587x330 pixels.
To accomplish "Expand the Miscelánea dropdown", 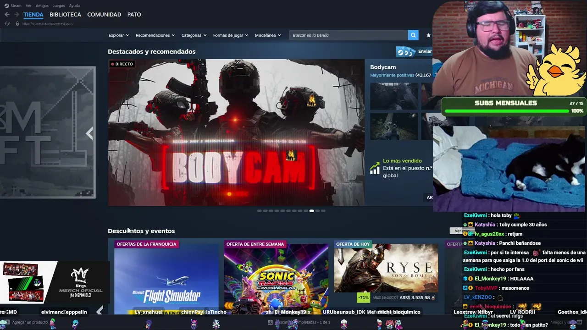I will [x=268, y=35].
